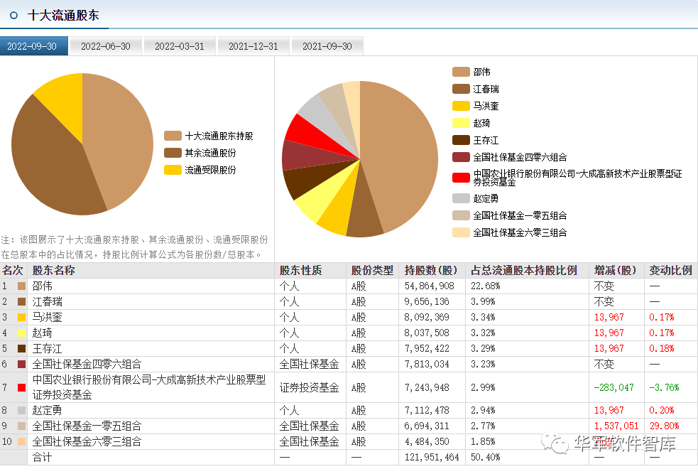Click shareholder name 王存江 in table row 5
This screenshot has height=474, width=698.
coord(47,348)
